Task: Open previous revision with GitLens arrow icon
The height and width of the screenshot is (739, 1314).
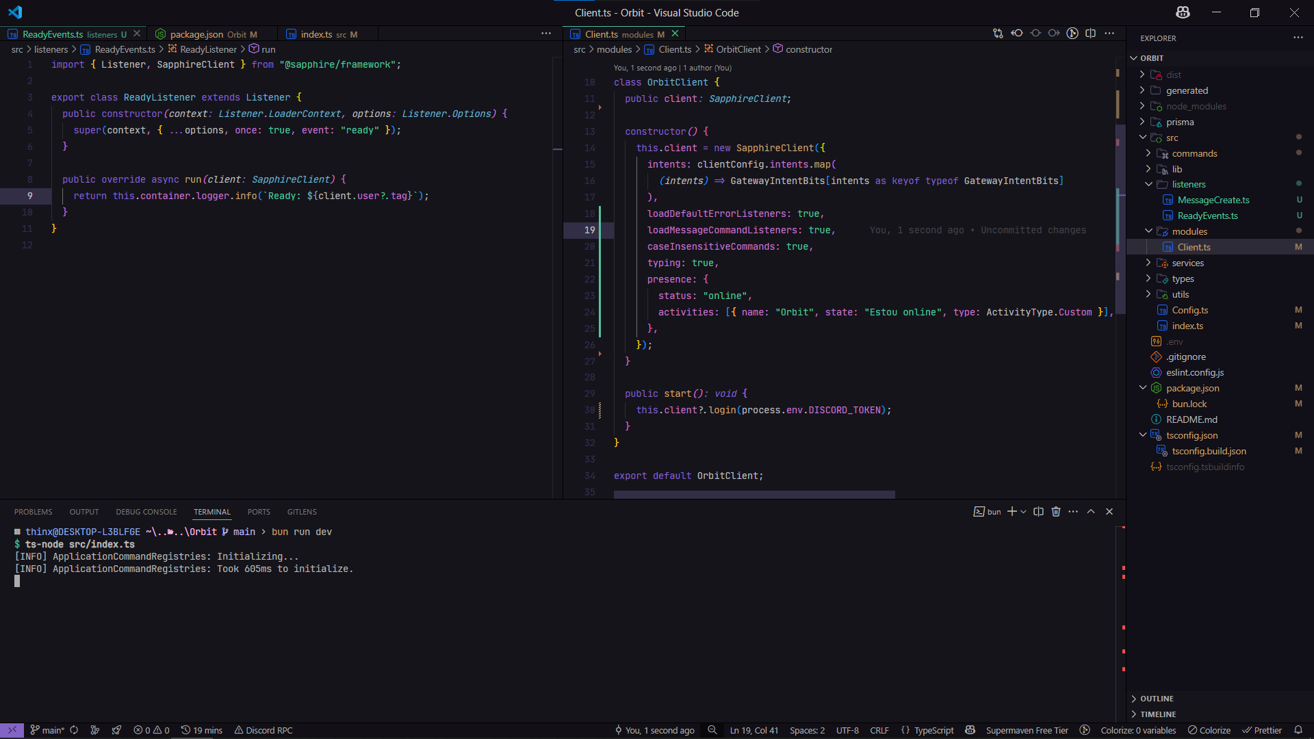Action: (1017, 34)
